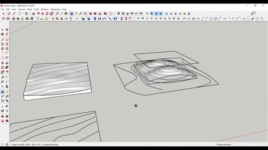Screen dimensions: 268x150
Task: Open the Tools menu
Action: click(x=36, y=9)
